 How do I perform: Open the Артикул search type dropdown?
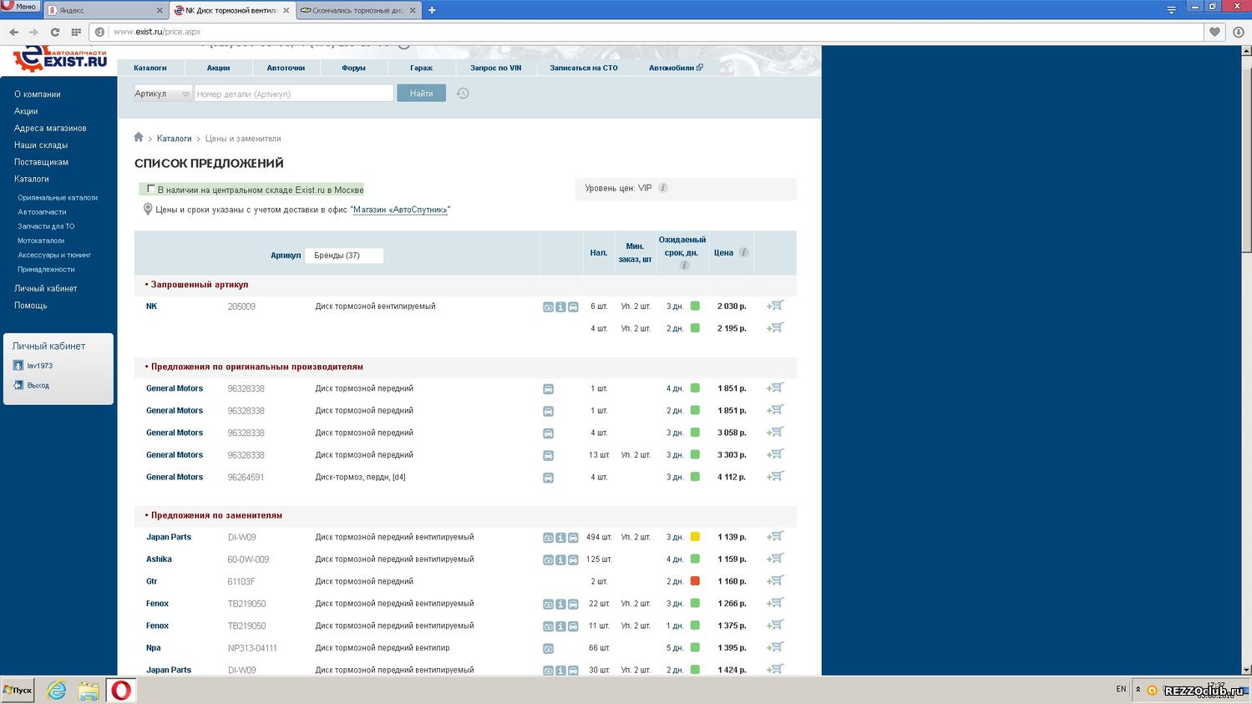click(163, 94)
